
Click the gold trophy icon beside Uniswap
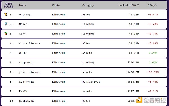6,14
